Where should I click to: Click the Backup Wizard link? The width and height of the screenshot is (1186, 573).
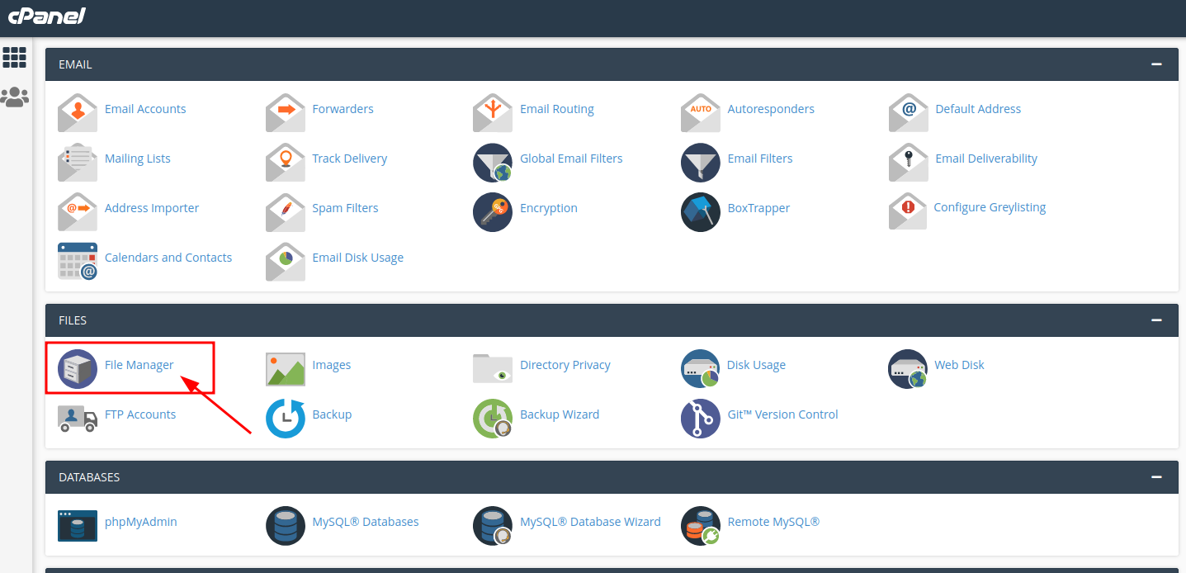[560, 414]
